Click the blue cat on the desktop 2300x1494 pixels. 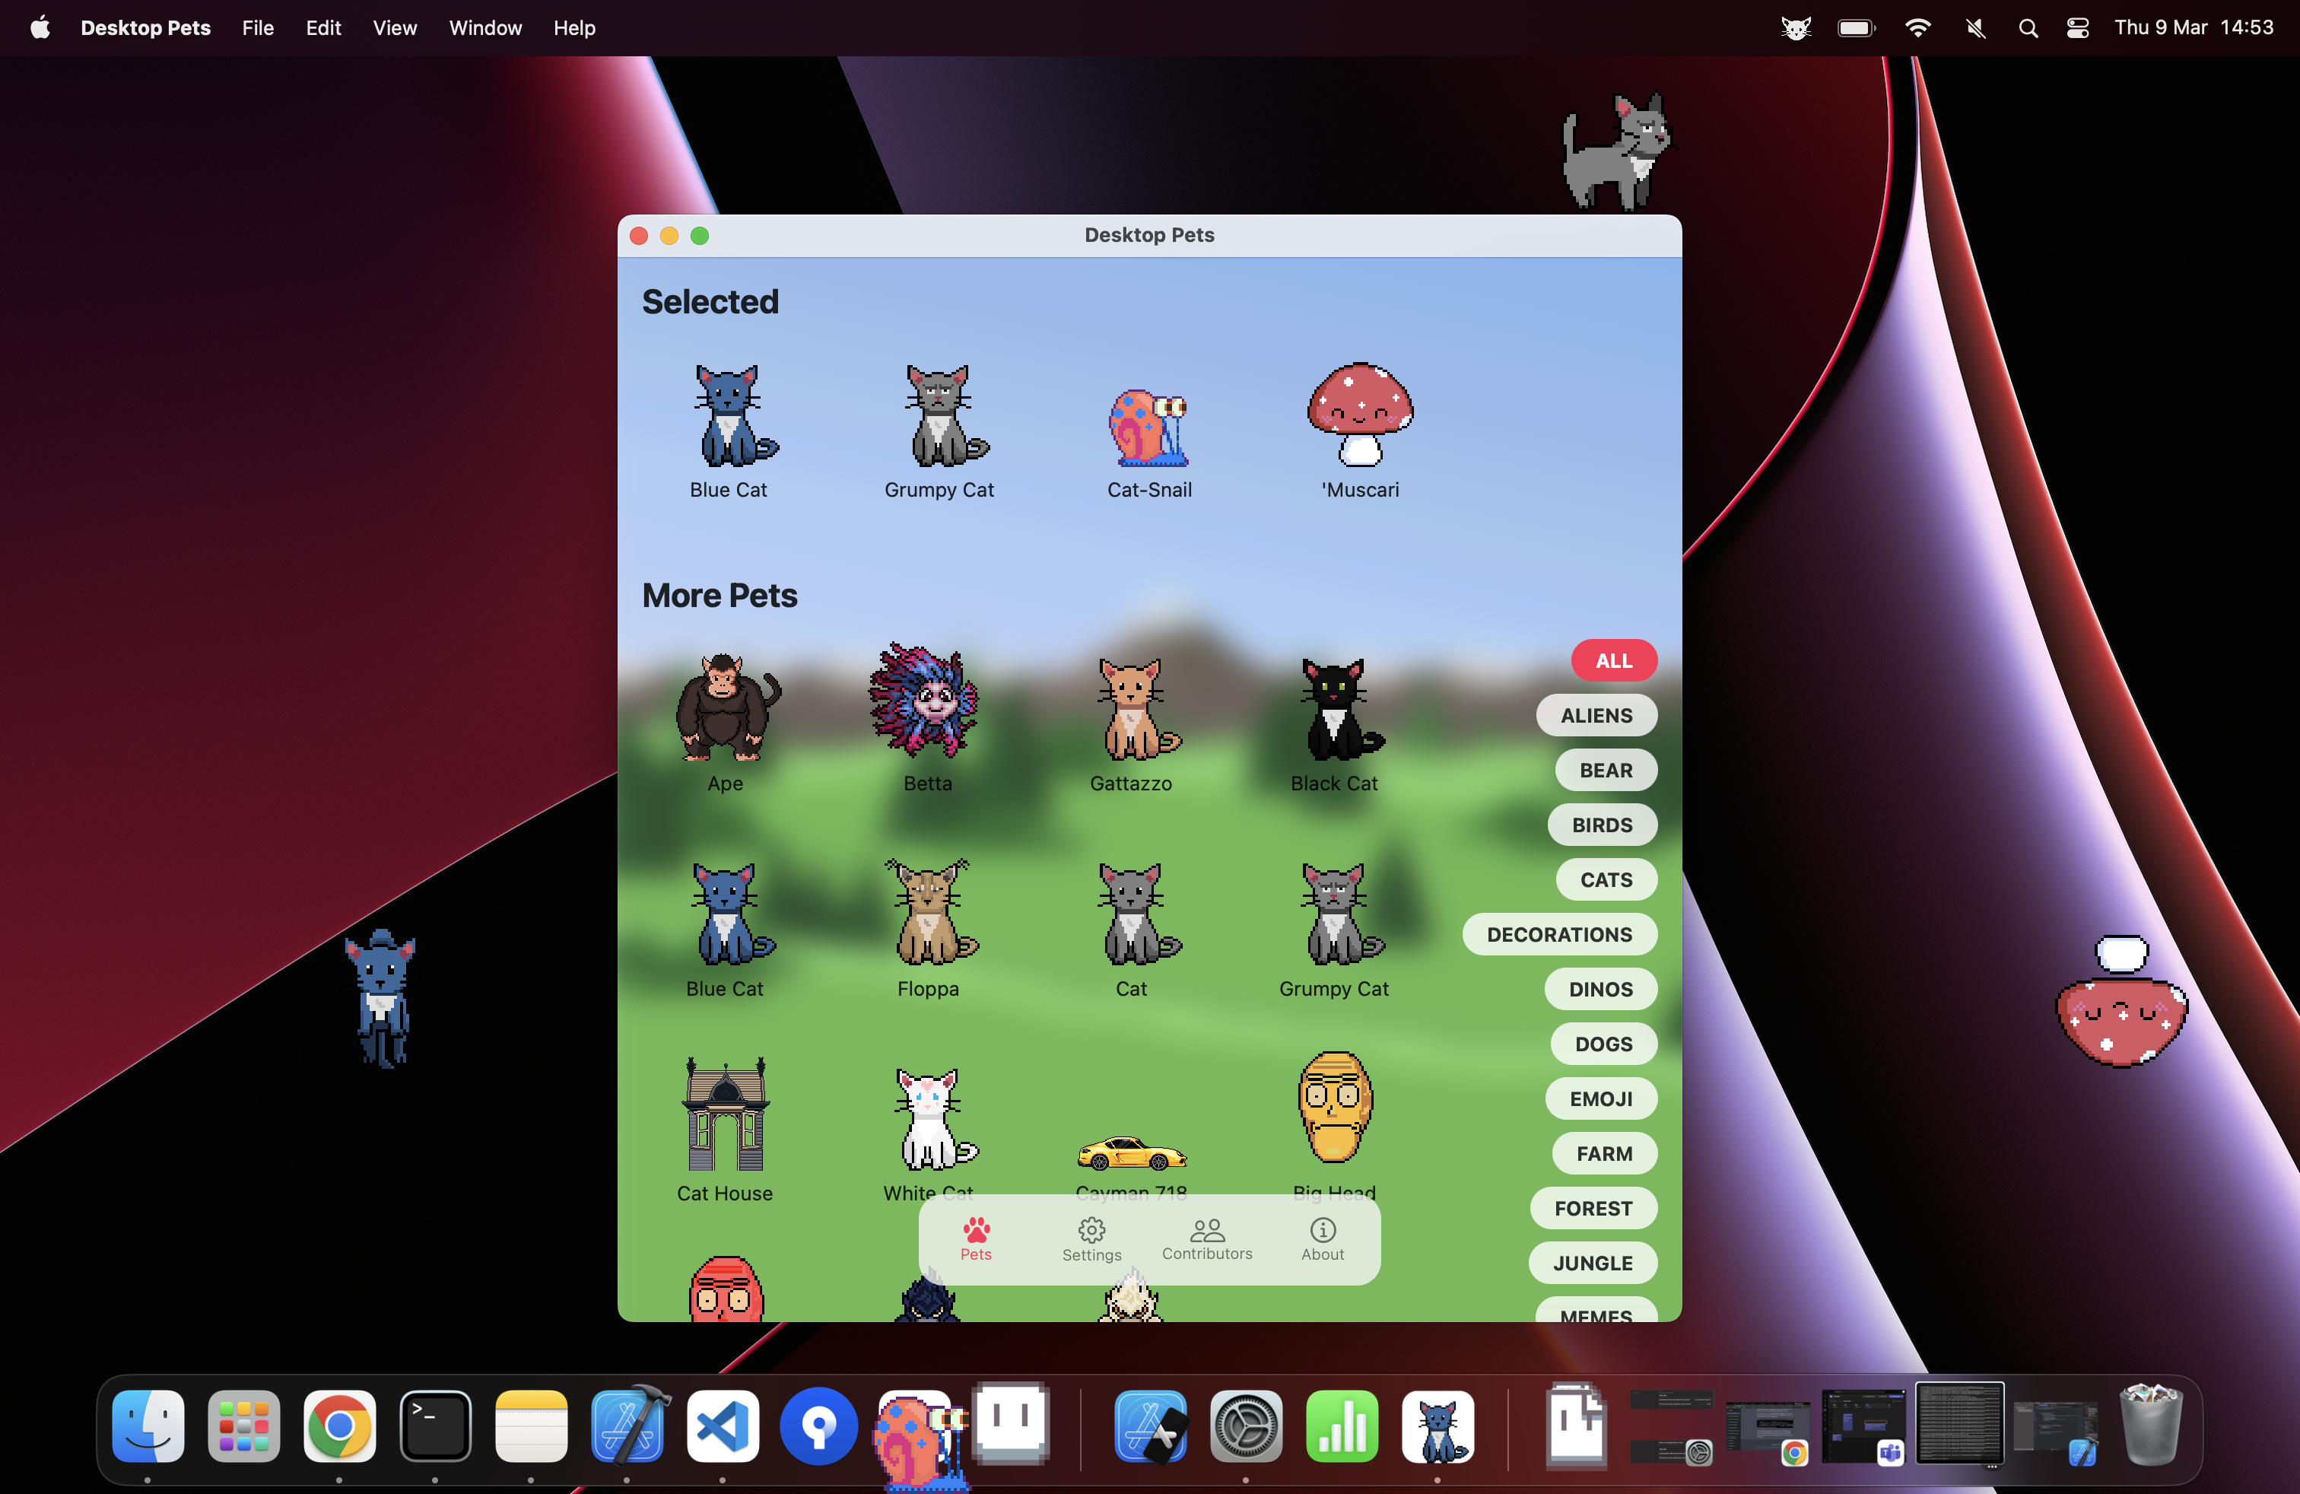click(x=382, y=998)
